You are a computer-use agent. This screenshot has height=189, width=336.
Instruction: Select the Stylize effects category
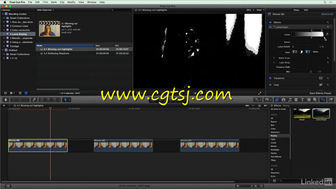tap(274, 153)
